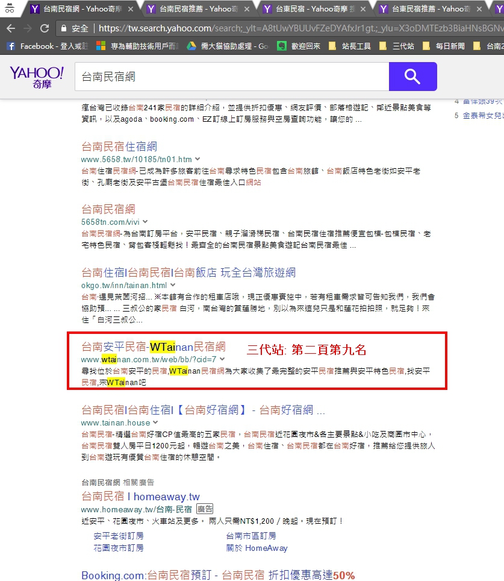Open the 需大貓協助處理 Google Drive bookmark

[228, 46]
